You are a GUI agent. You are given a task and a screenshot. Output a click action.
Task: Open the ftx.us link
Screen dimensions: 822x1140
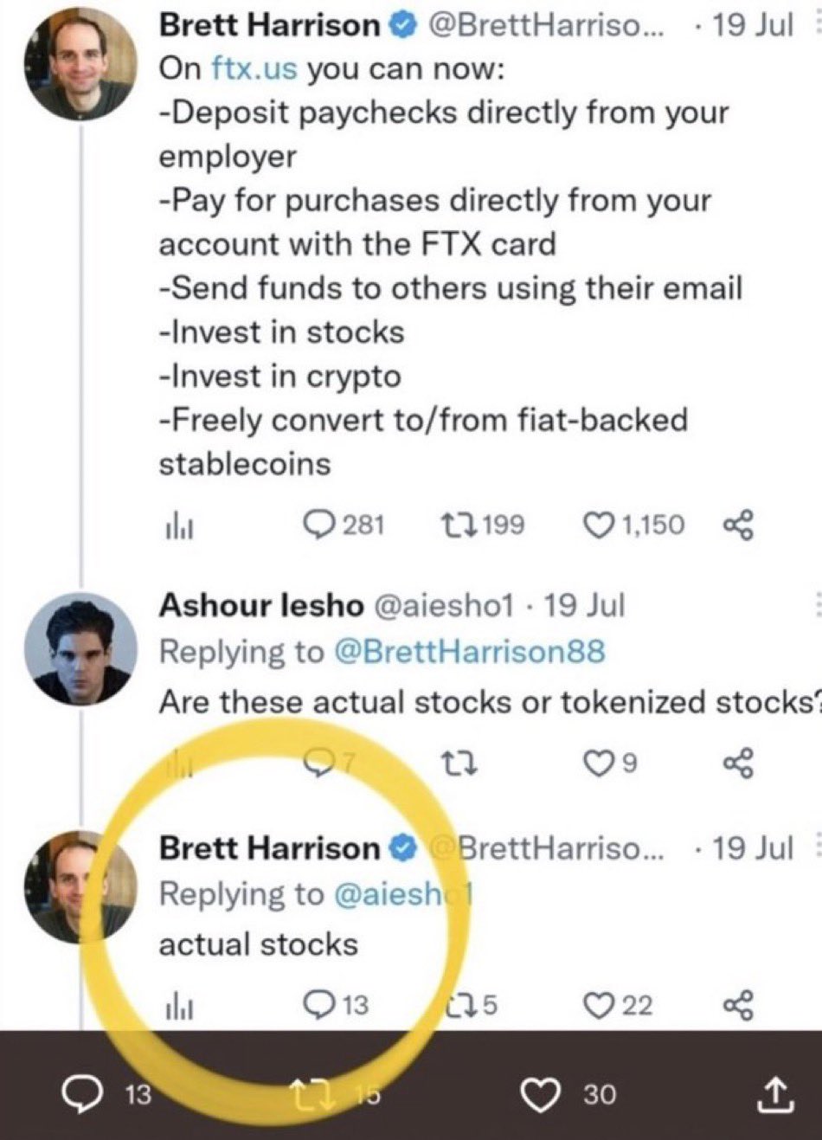(x=254, y=68)
